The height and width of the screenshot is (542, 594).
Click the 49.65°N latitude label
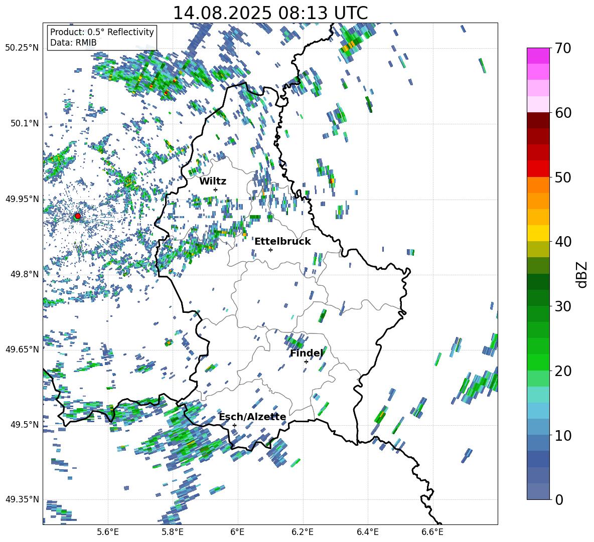(x=22, y=349)
